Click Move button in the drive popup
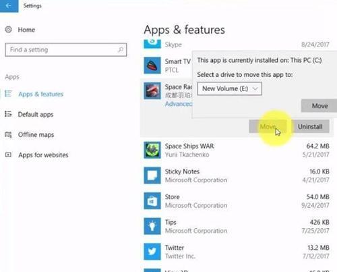 click(x=319, y=106)
